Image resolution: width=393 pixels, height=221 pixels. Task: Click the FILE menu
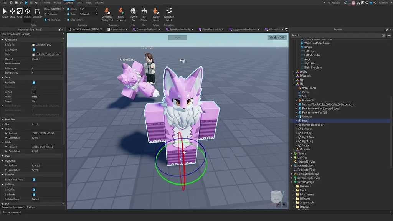(x=5, y=3)
